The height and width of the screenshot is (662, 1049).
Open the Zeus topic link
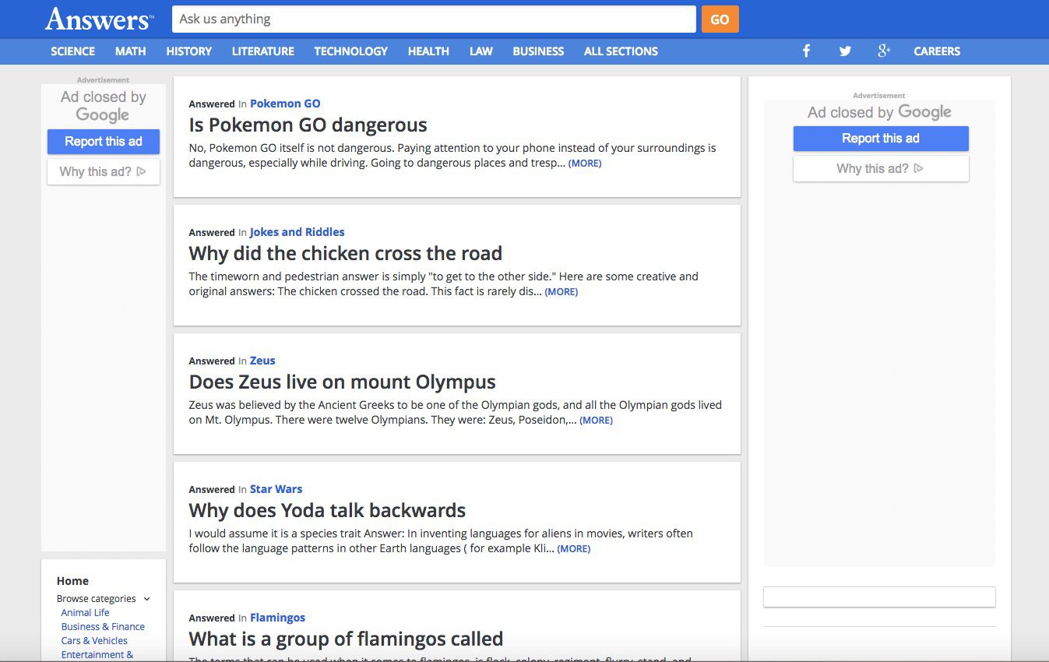[x=262, y=361]
